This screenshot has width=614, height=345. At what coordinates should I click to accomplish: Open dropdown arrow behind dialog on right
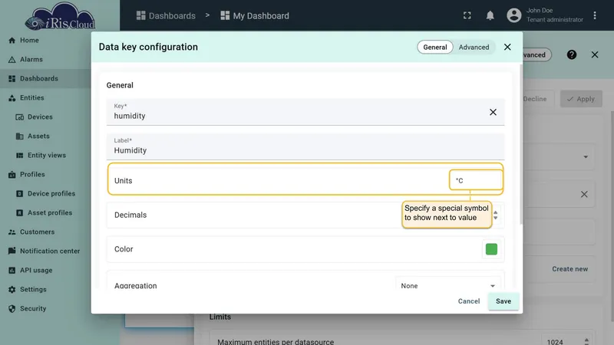point(586,157)
